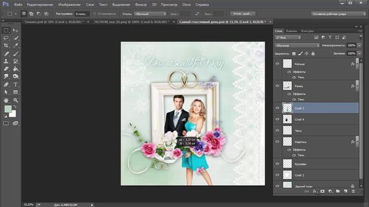Choose Intersect with selection option icon
This screenshot has width=369, height=207.
46,14
